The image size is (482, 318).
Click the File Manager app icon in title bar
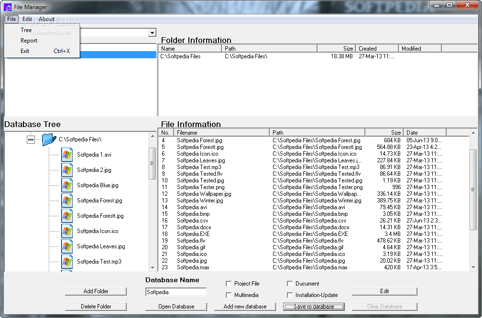[x=7, y=7]
